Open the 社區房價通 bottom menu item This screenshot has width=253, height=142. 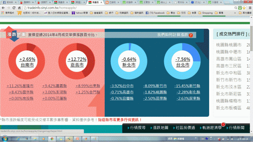coord(184,128)
